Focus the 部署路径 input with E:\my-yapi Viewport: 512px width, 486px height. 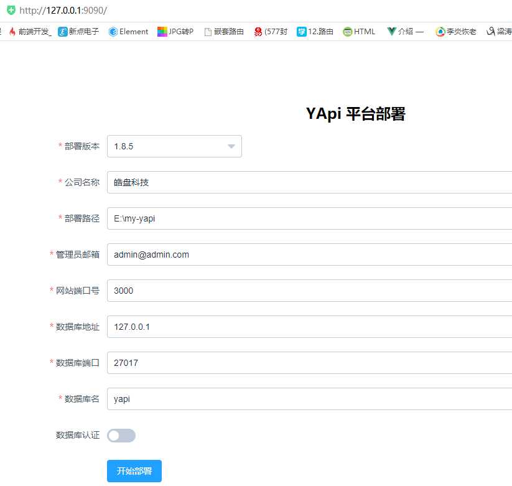pos(310,218)
